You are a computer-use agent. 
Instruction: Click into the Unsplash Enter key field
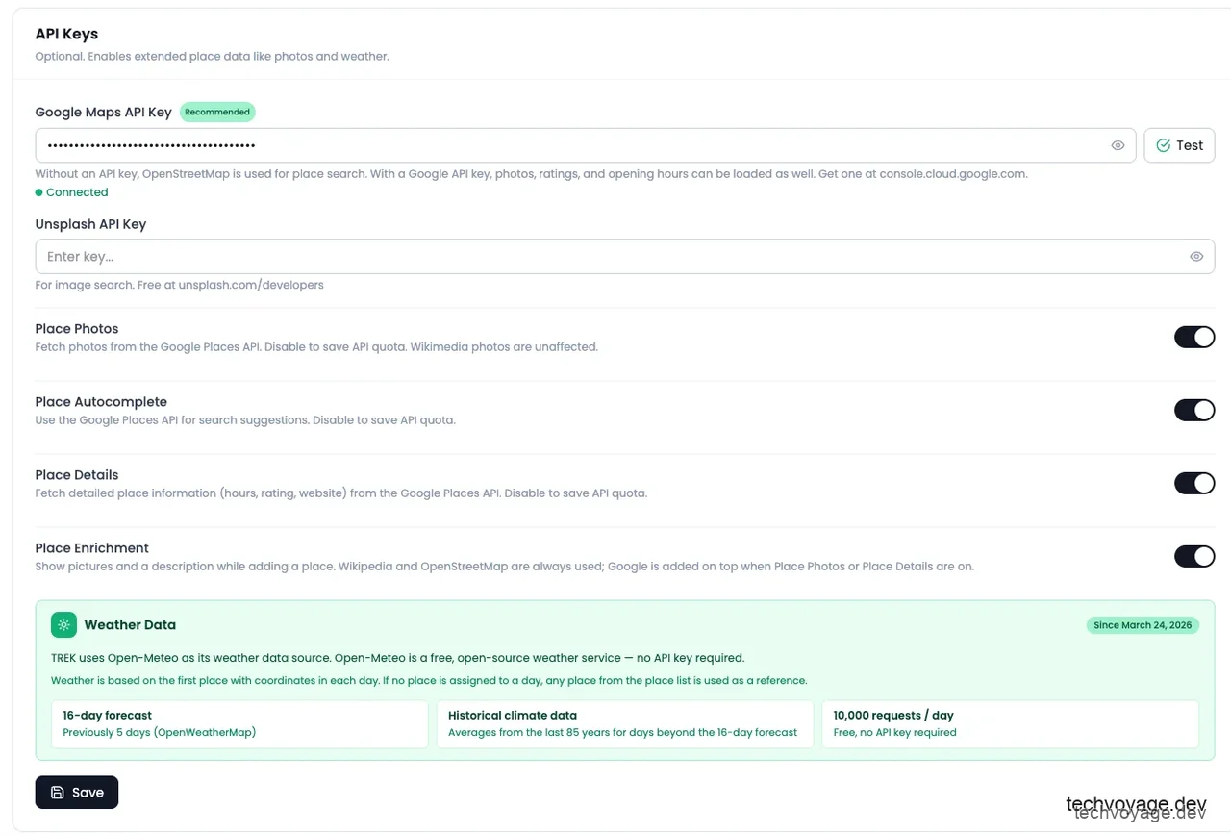click(x=625, y=257)
